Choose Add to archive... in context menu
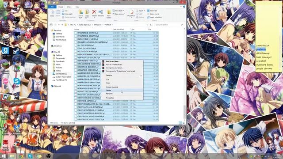 [x=122, y=61]
